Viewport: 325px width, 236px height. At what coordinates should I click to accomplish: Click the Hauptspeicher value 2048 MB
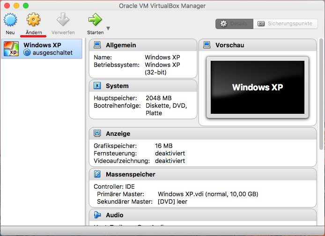pyautogui.click(x=159, y=98)
